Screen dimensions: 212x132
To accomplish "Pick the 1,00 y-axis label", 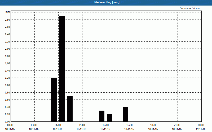I will pyautogui.click(x=7, y=85).
